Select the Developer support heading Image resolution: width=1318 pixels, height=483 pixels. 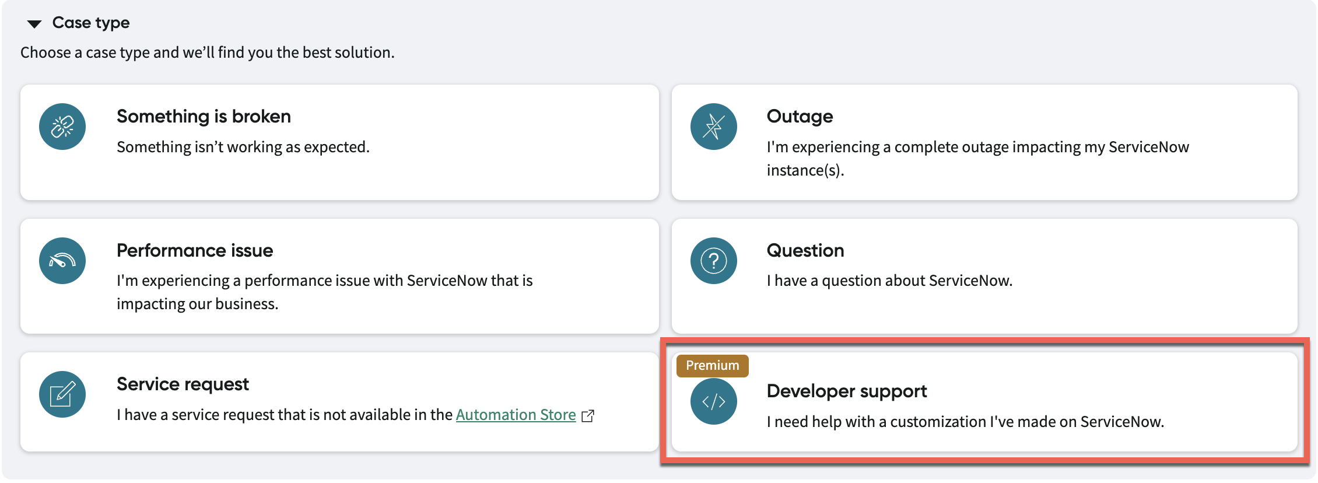(x=847, y=391)
